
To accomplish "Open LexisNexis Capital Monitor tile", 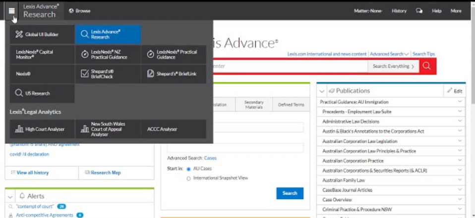I will (x=42, y=54).
